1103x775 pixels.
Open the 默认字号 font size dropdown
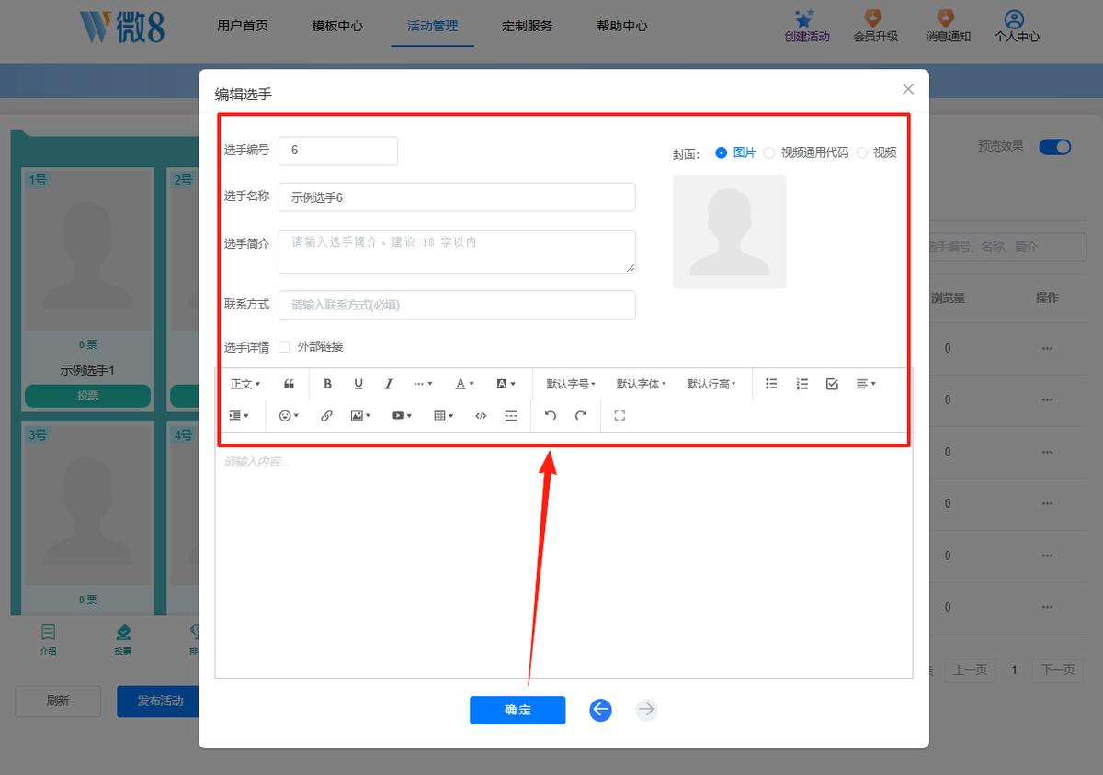tap(571, 384)
